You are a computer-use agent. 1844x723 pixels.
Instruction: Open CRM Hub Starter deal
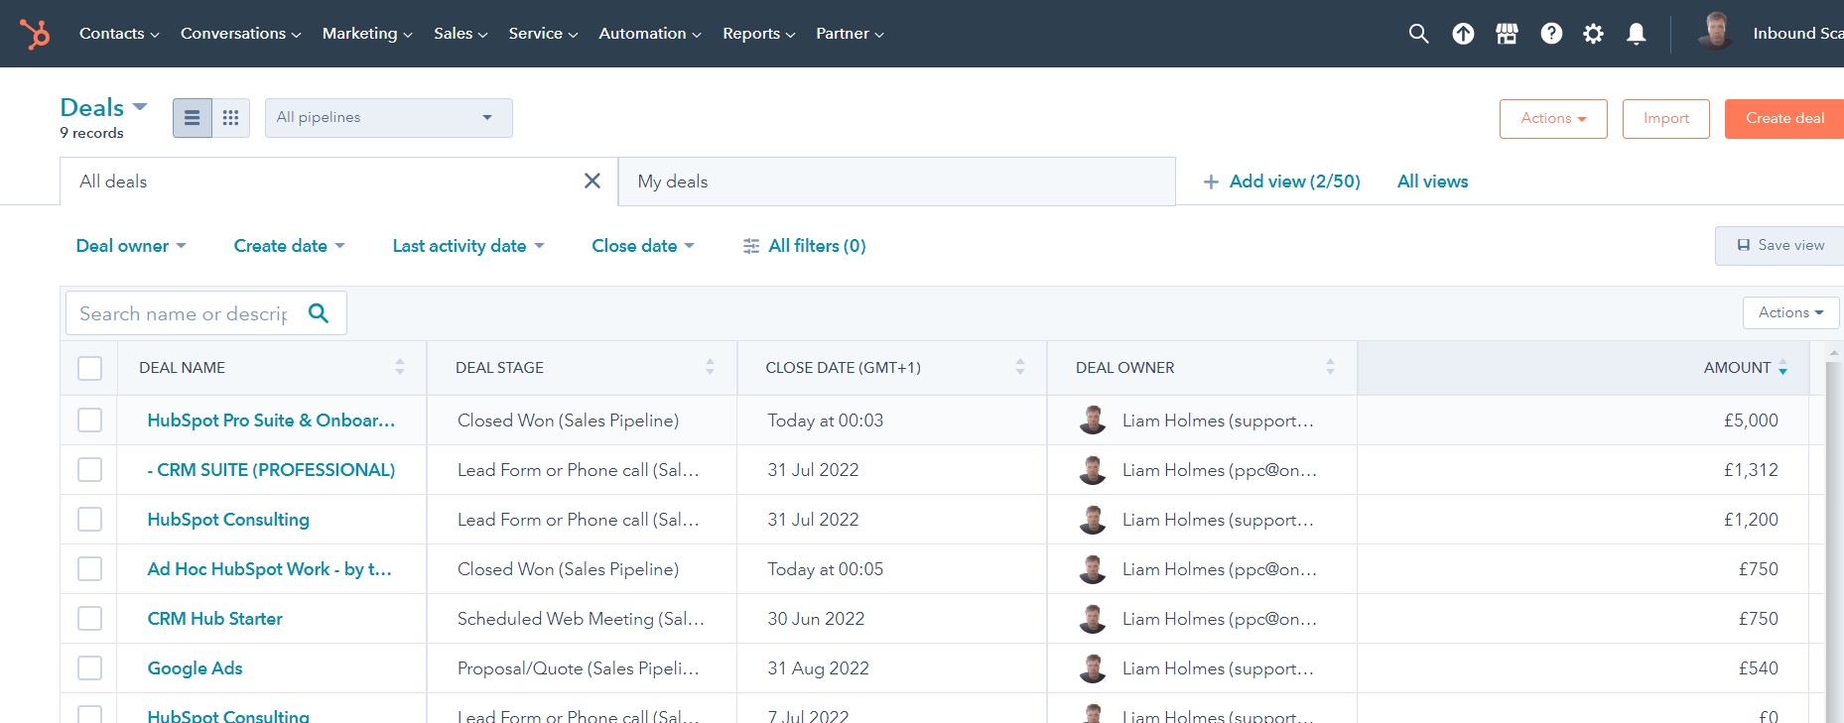click(214, 619)
